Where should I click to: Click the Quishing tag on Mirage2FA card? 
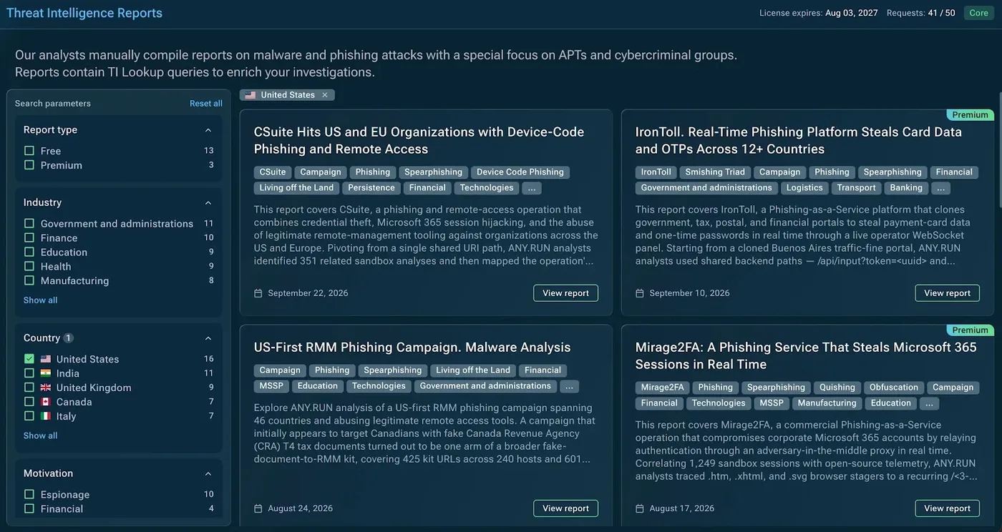[837, 388]
